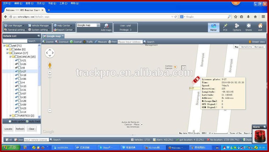Viewport: 269px width, 152px height.
Task: Select the Map view type
Action: (237, 47)
